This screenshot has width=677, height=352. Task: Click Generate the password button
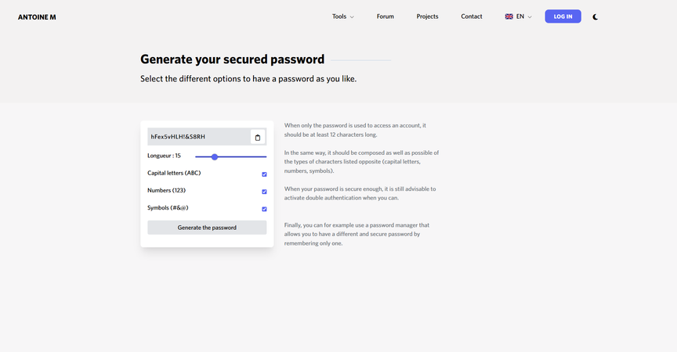(207, 228)
